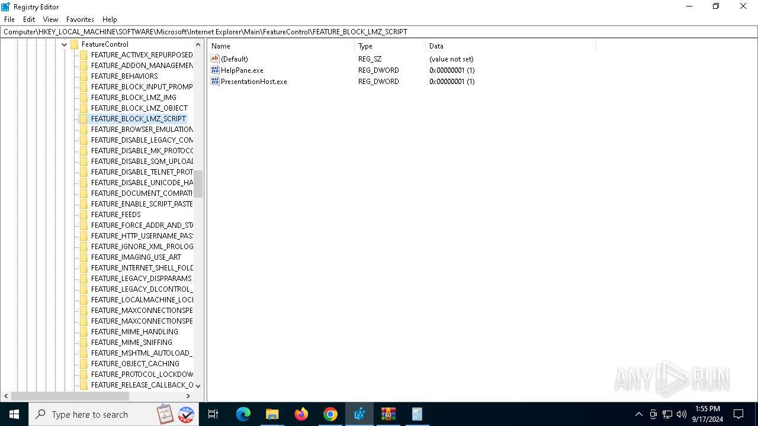
Task: Launch Microsoft Edge from the taskbar
Action: tap(243, 414)
